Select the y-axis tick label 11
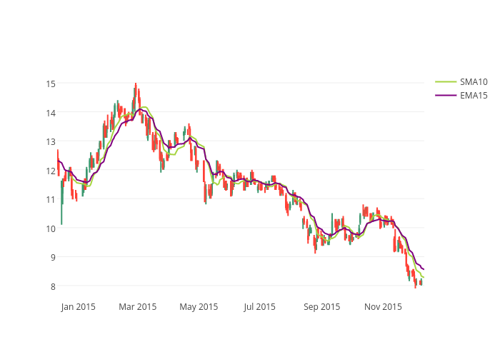 [51, 199]
